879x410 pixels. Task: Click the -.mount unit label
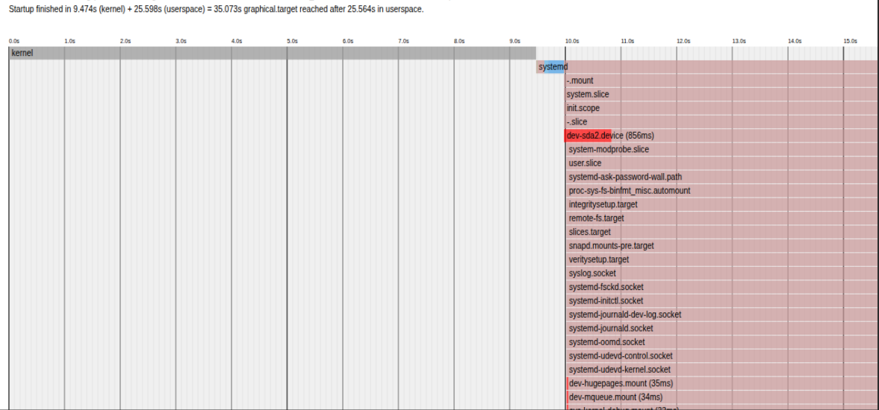pos(580,81)
